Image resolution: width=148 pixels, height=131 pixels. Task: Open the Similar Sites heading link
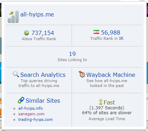coord(43,101)
